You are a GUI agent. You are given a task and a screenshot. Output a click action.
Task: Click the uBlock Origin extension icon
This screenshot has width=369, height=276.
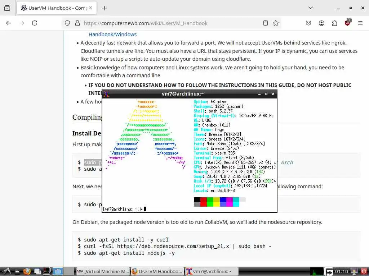(348, 23)
